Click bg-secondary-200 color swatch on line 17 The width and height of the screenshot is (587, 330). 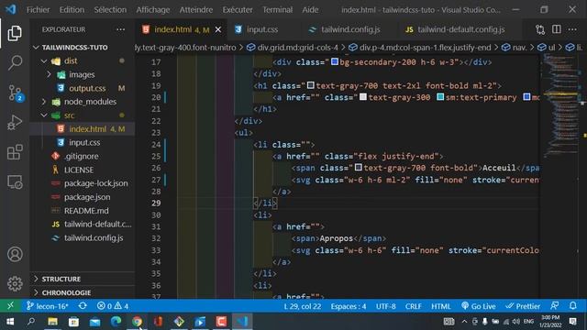(335, 61)
